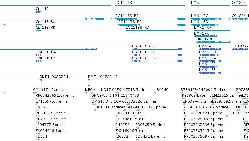Select Cpr11B-PA protein arrows

[x=39, y=55]
